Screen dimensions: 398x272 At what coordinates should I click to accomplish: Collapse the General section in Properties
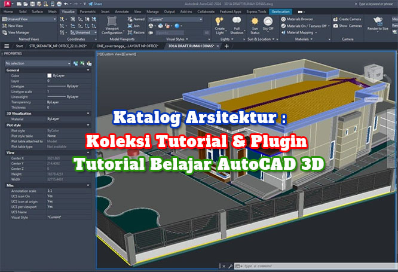coord(88,70)
